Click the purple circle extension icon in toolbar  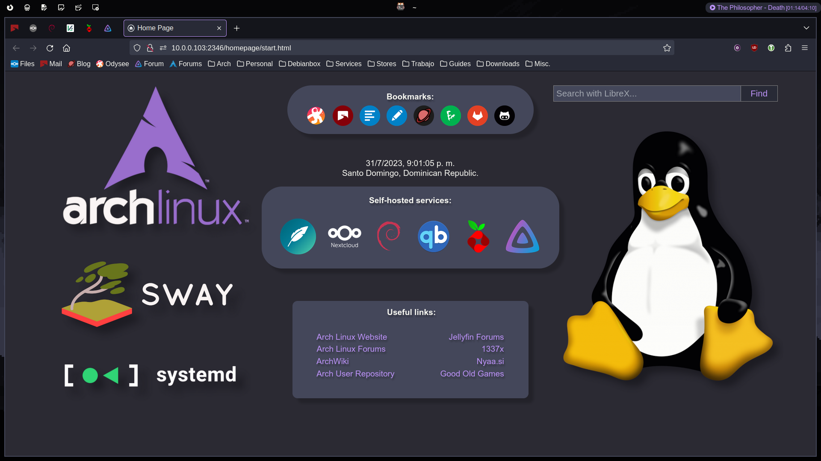(737, 48)
